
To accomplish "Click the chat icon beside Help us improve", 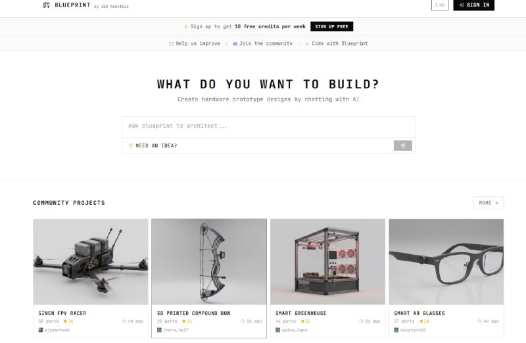I will [x=172, y=43].
